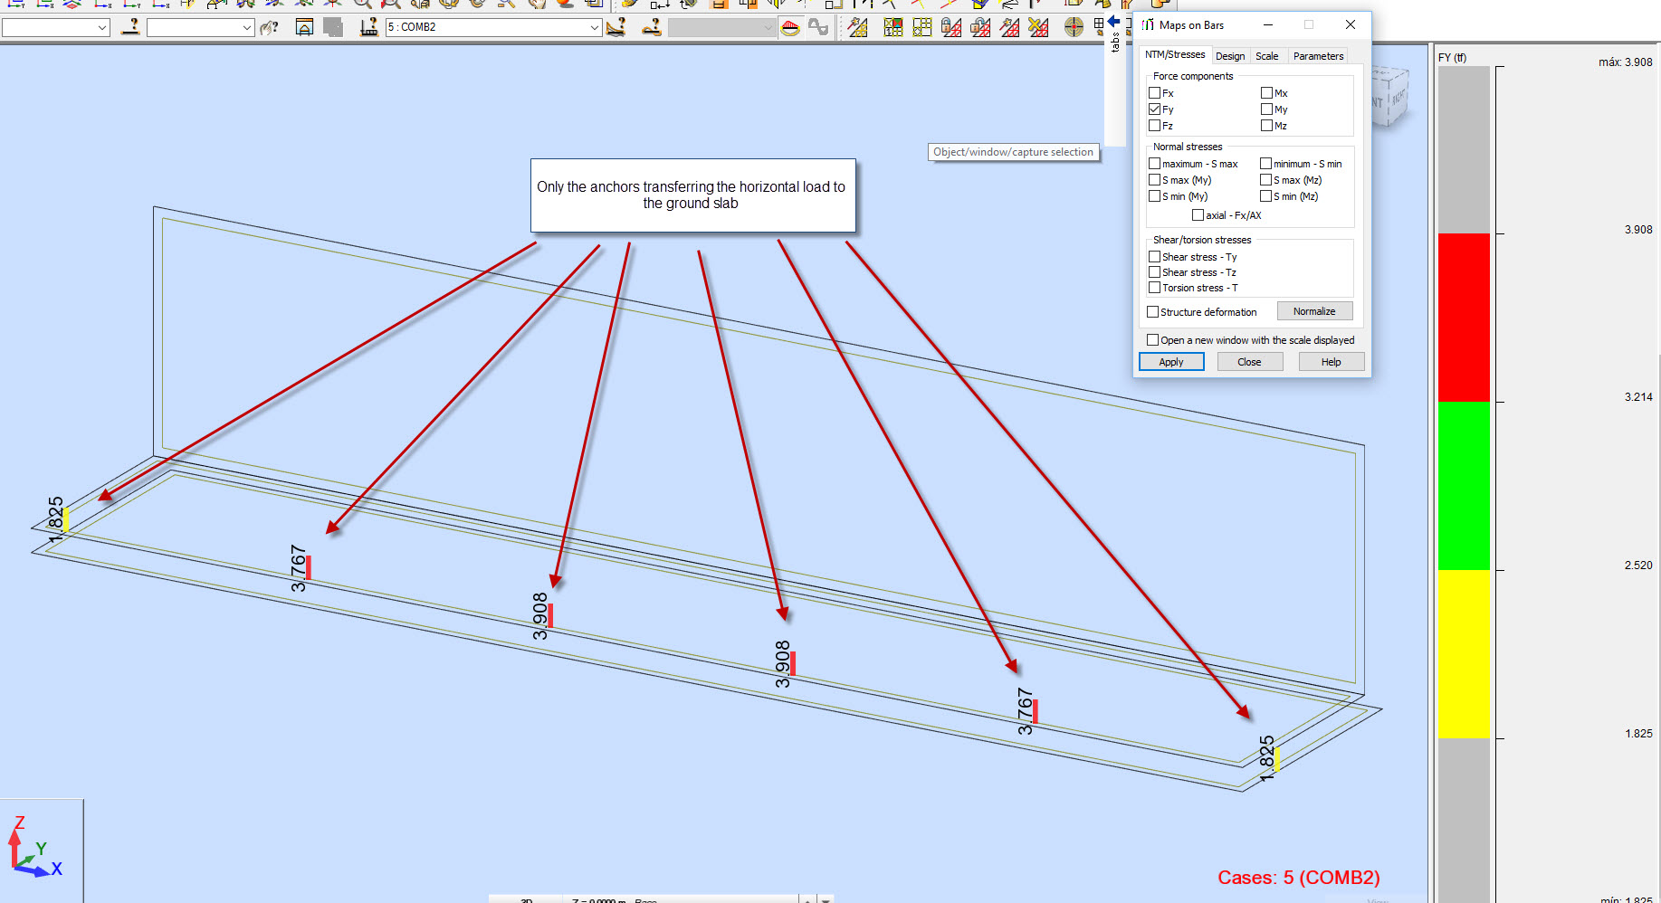The width and height of the screenshot is (1661, 903).
Task: Select the ViewCube in the viewport top-right corner
Action: (x=1391, y=95)
